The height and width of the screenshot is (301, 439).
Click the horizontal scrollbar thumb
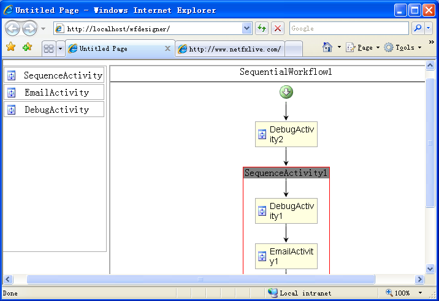(x=200, y=279)
